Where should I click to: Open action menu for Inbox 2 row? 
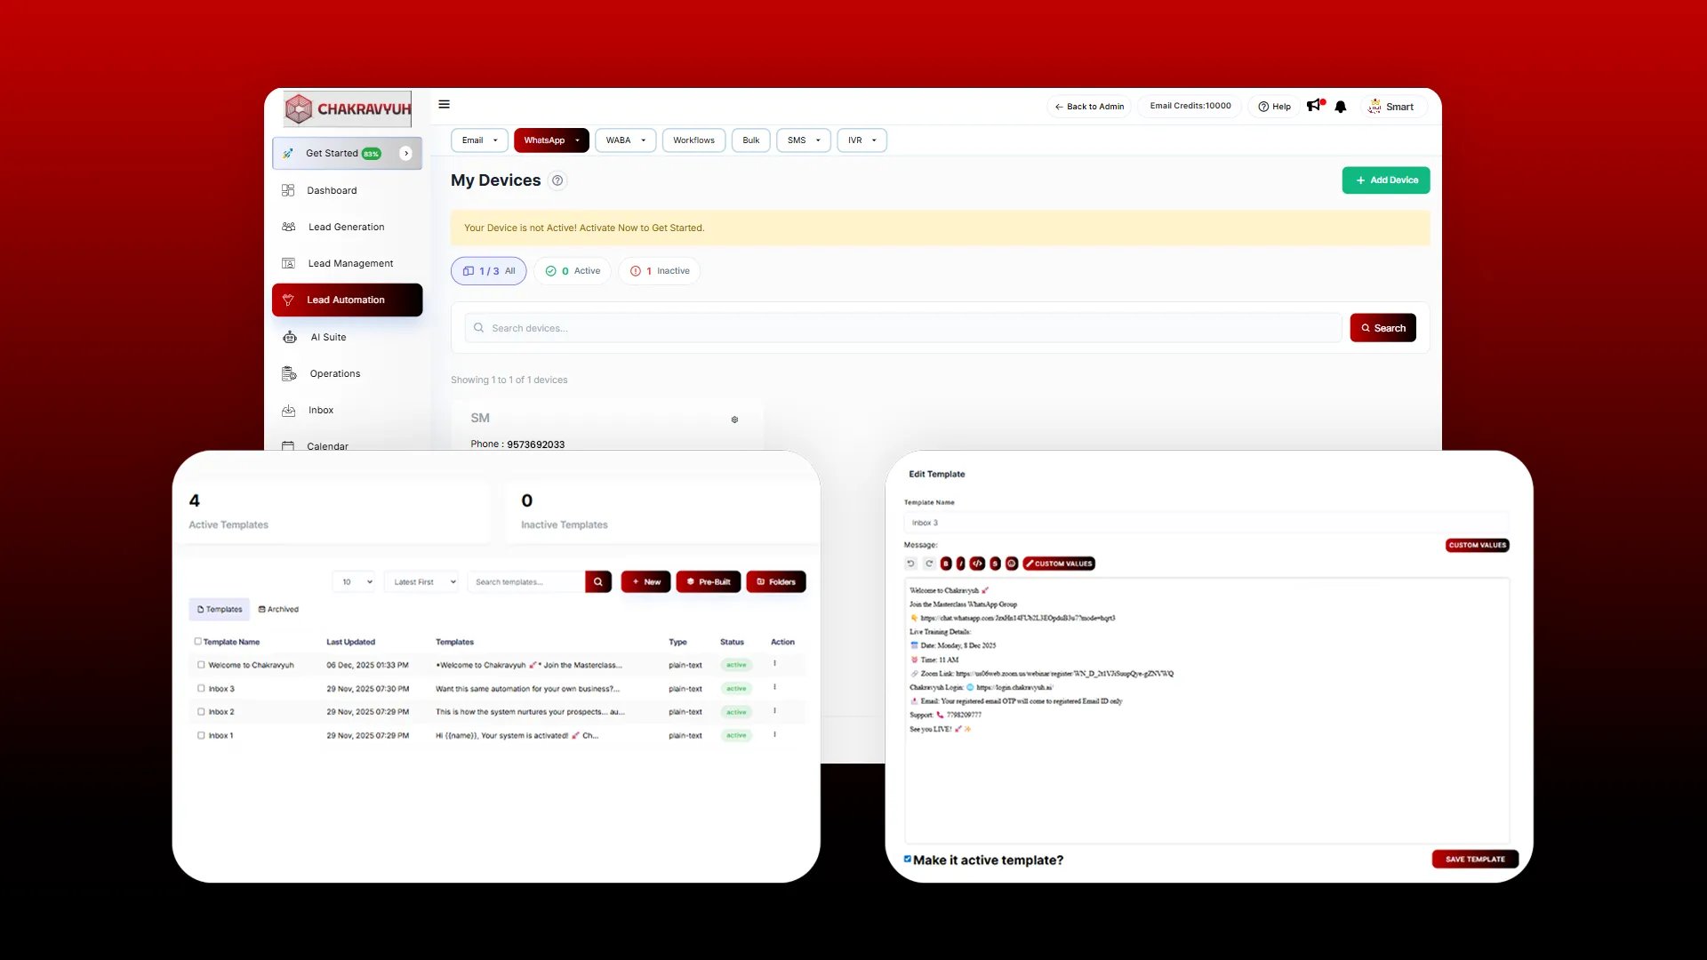(x=774, y=711)
